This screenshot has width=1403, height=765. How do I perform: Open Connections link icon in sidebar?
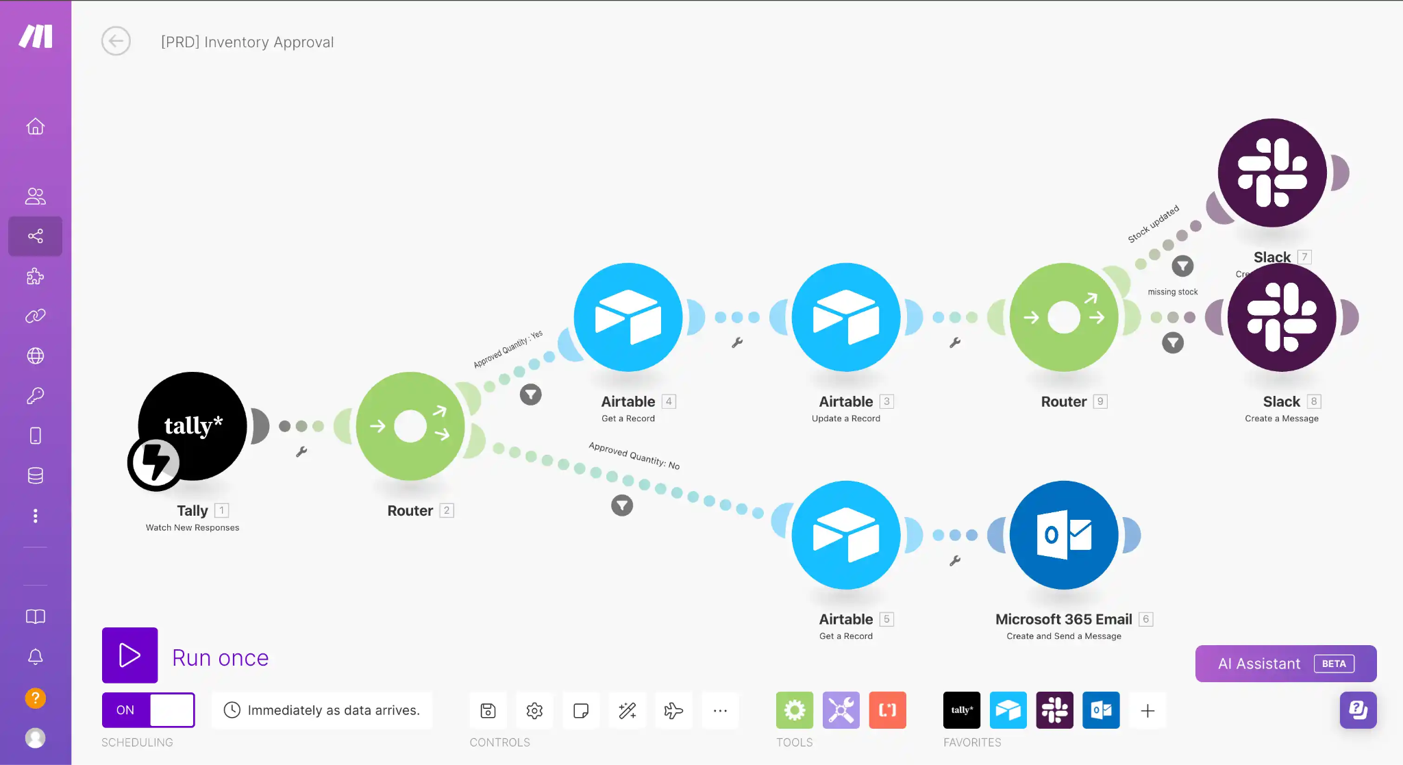pyautogui.click(x=36, y=316)
